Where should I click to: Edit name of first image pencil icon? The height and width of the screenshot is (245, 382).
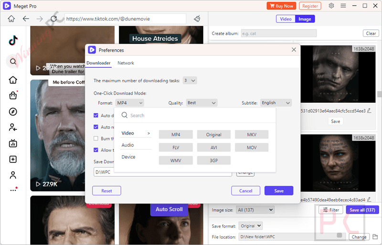369,111
